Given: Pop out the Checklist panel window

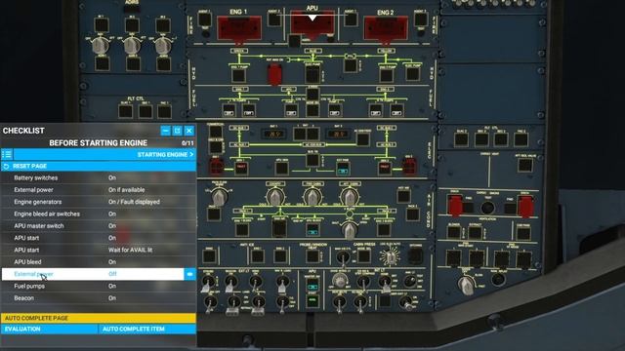Looking at the screenshot, I should [178, 131].
